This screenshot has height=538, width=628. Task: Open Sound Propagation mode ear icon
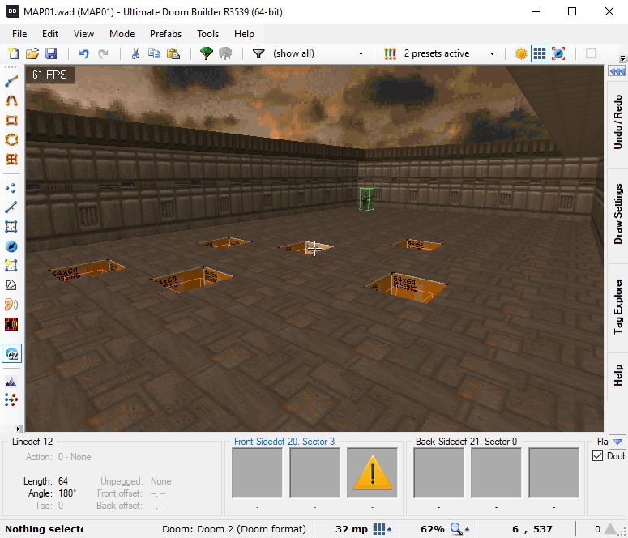coord(11,305)
